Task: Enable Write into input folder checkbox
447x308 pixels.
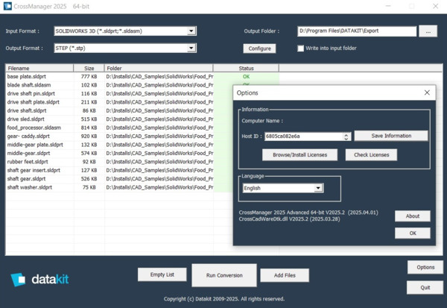Action: [x=300, y=48]
